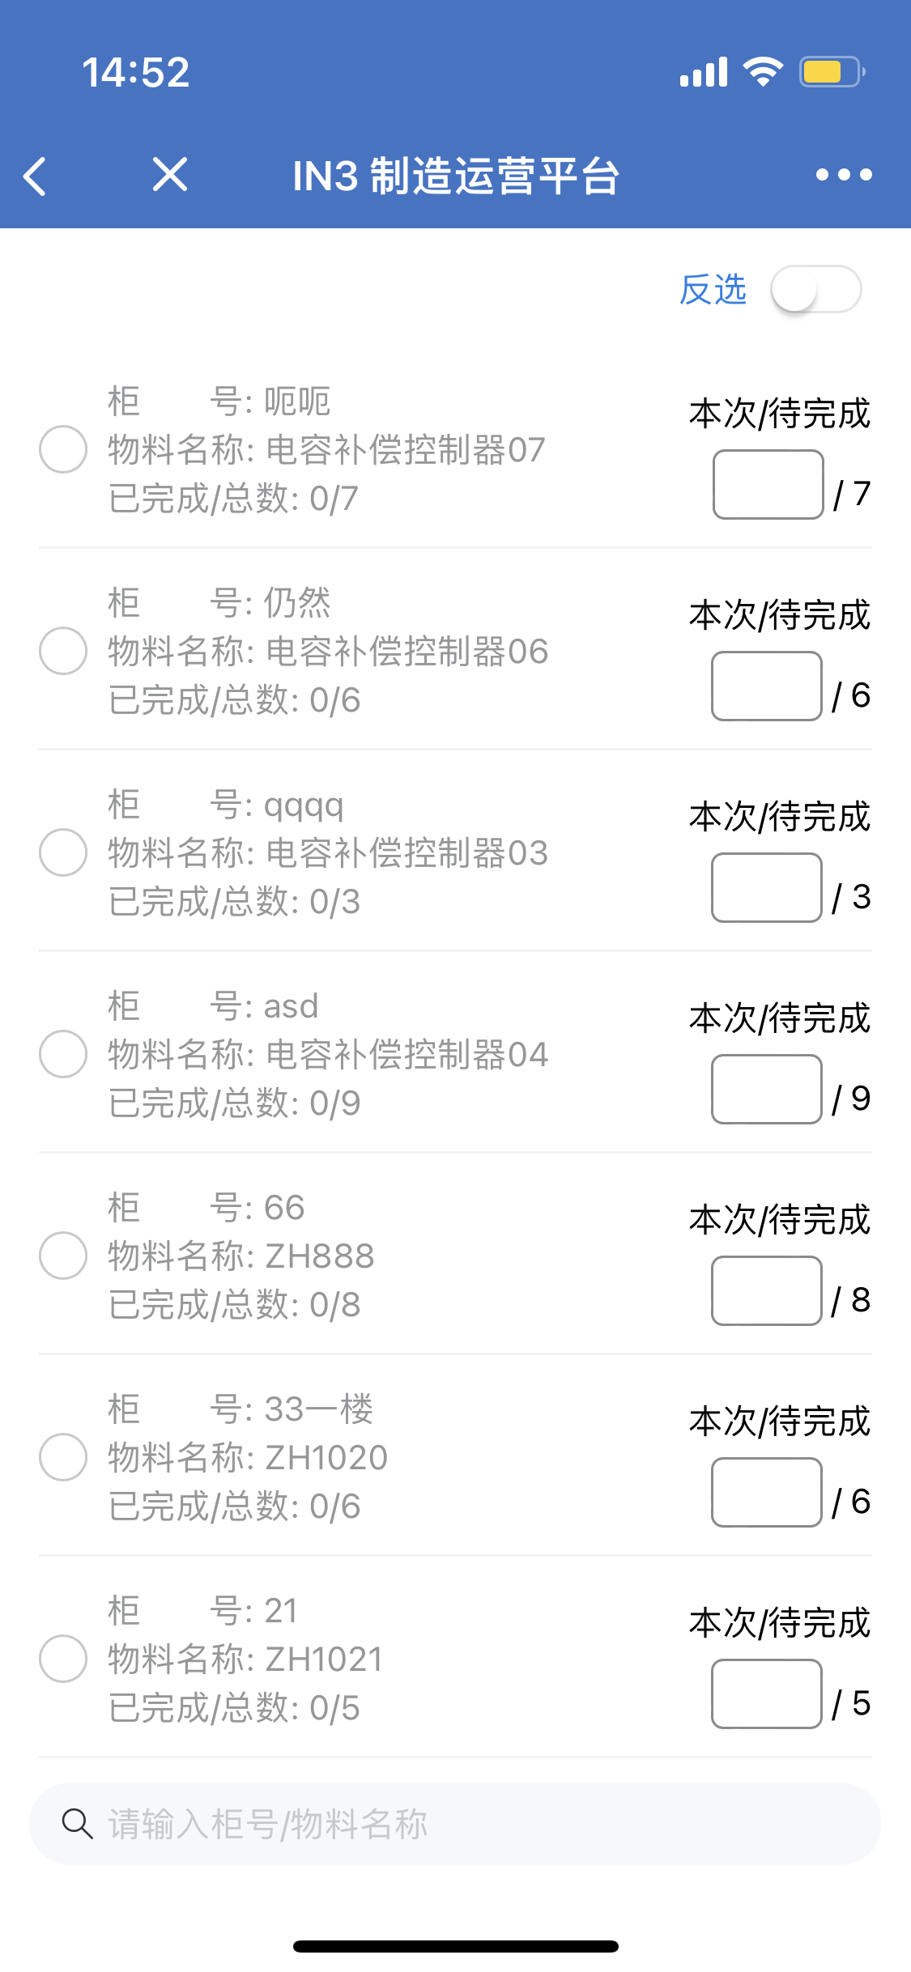Tap the IN3 制造运营平台 title

456,176
